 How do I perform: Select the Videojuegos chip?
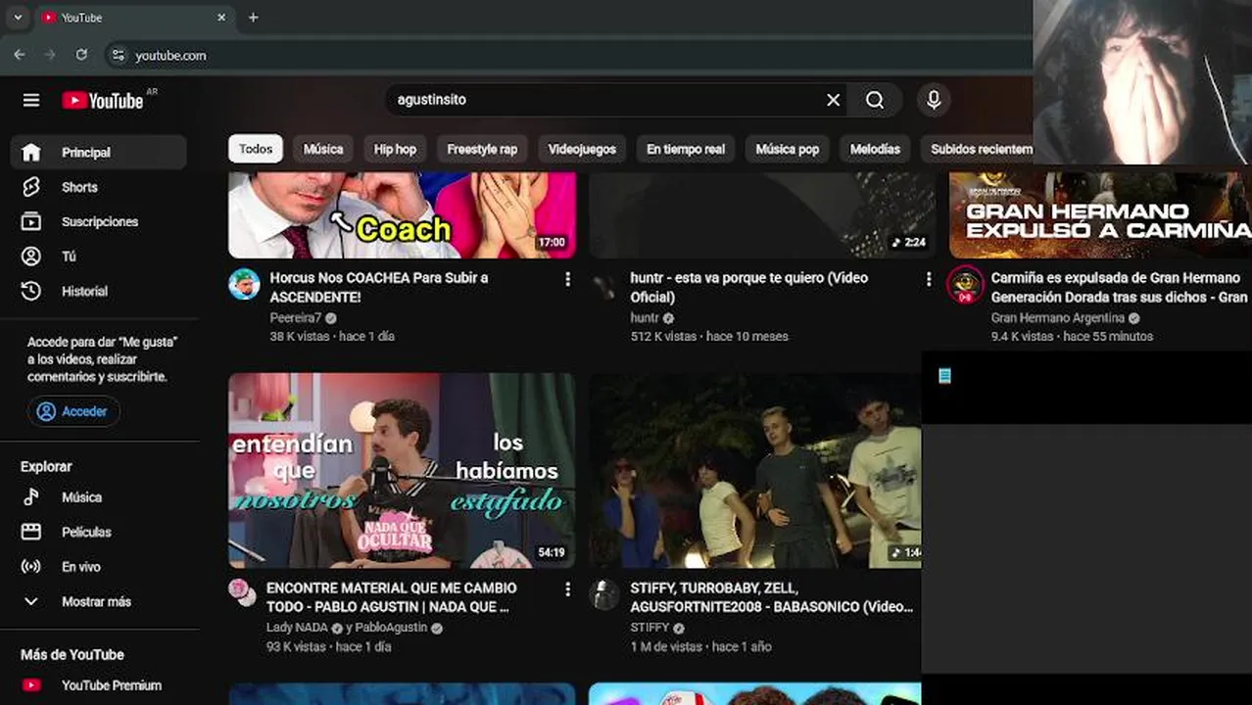click(582, 149)
